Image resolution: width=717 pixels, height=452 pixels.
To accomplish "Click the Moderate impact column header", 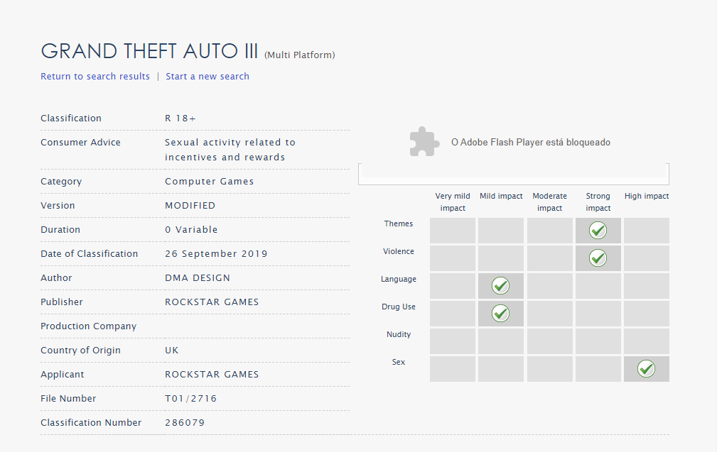I will tap(549, 202).
